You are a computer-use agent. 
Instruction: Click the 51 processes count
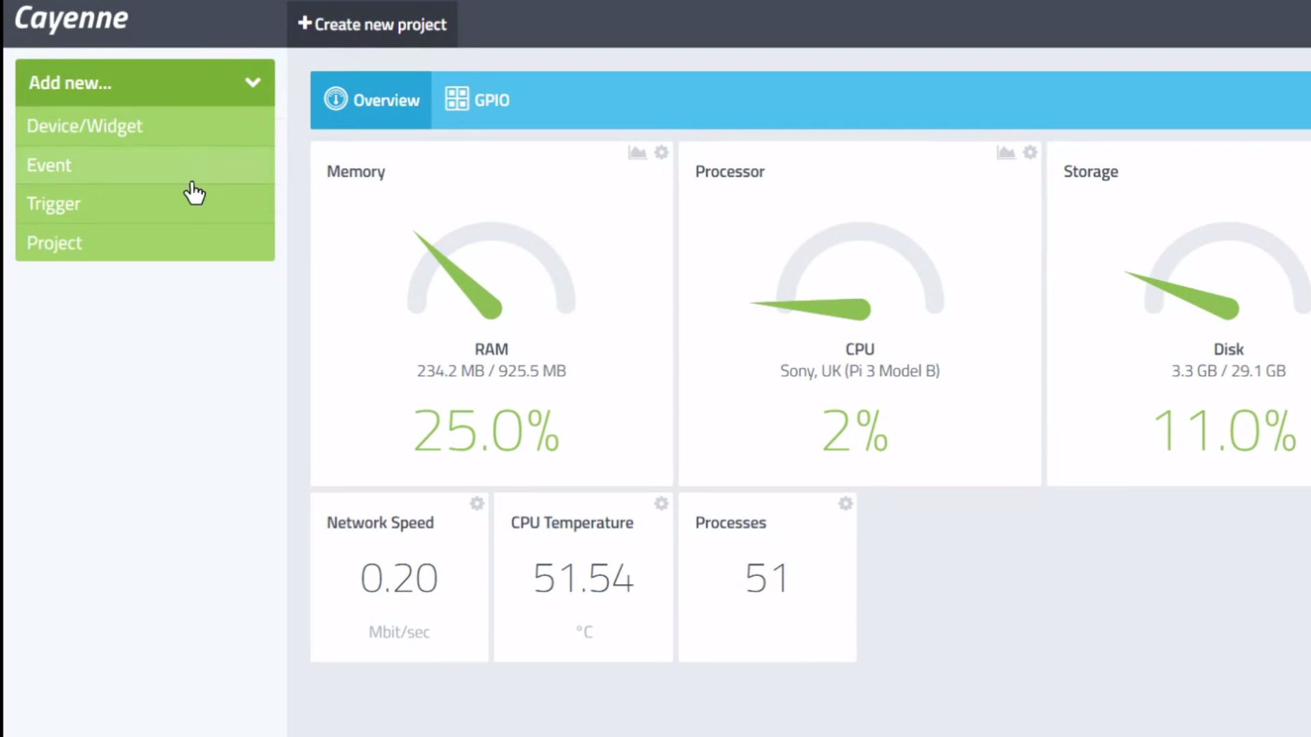click(767, 579)
